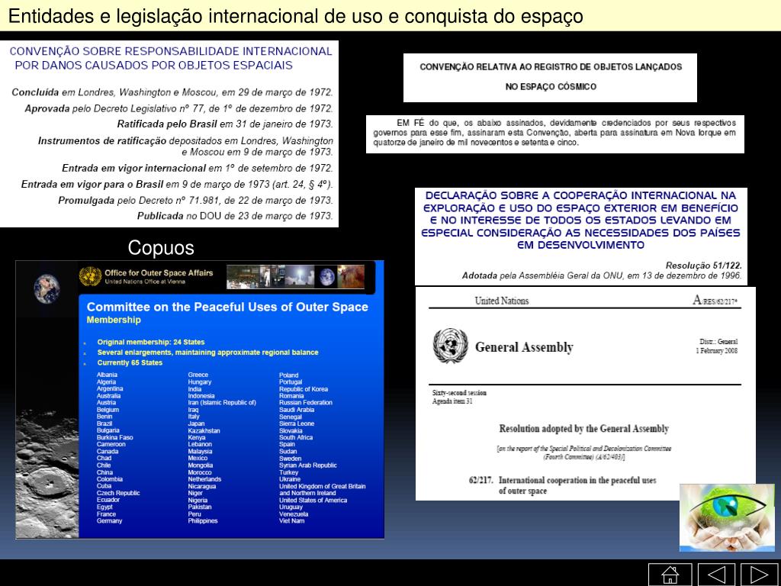Click the slide title about Entidades e legislação
The image size is (781, 586).
(295, 16)
